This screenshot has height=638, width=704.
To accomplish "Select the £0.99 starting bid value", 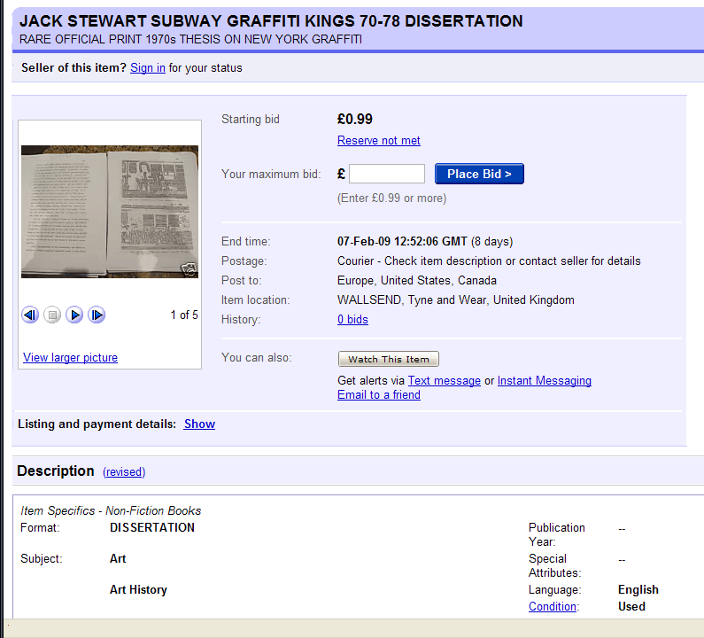I will (355, 119).
